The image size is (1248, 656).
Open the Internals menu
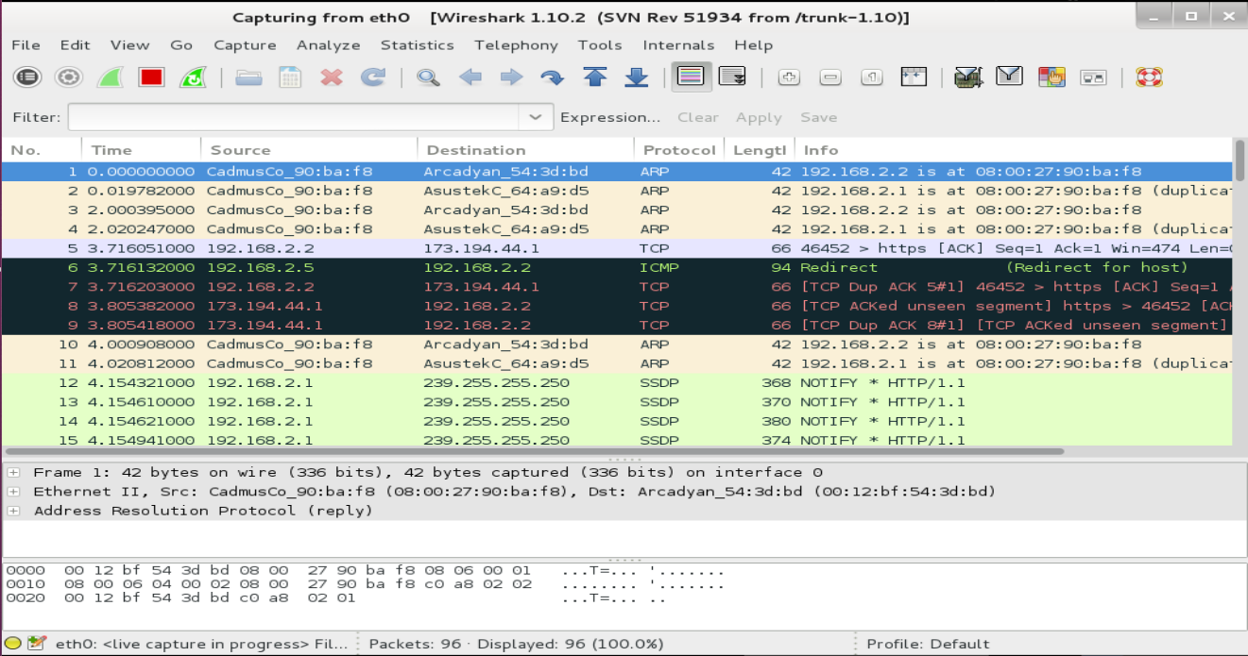tap(678, 45)
